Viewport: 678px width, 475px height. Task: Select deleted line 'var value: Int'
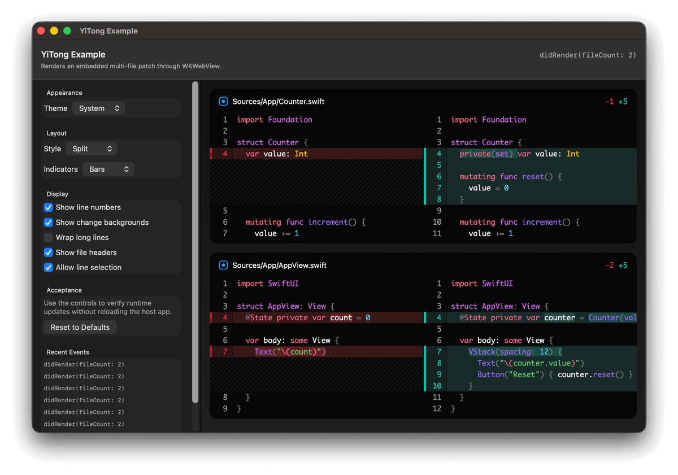point(316,154)
